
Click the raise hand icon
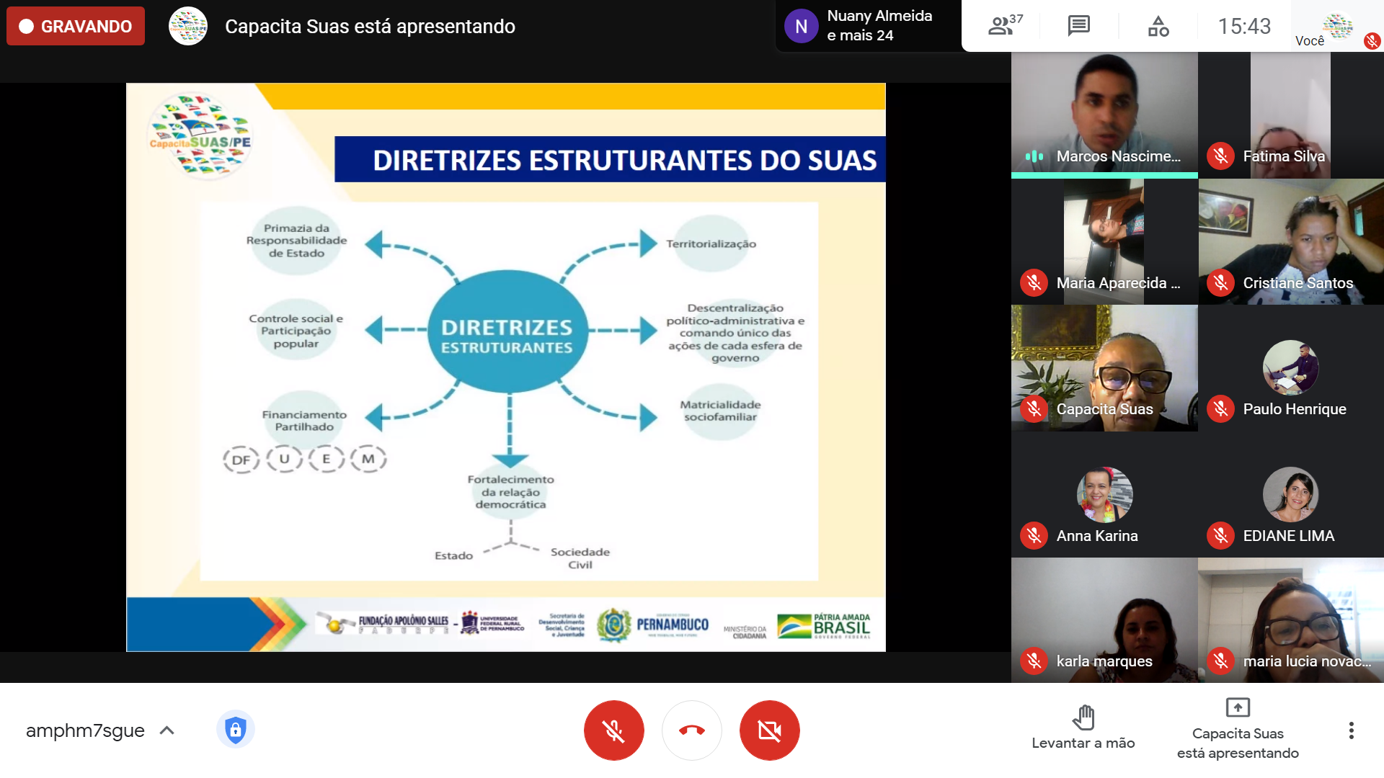(x=1083, y=717)
